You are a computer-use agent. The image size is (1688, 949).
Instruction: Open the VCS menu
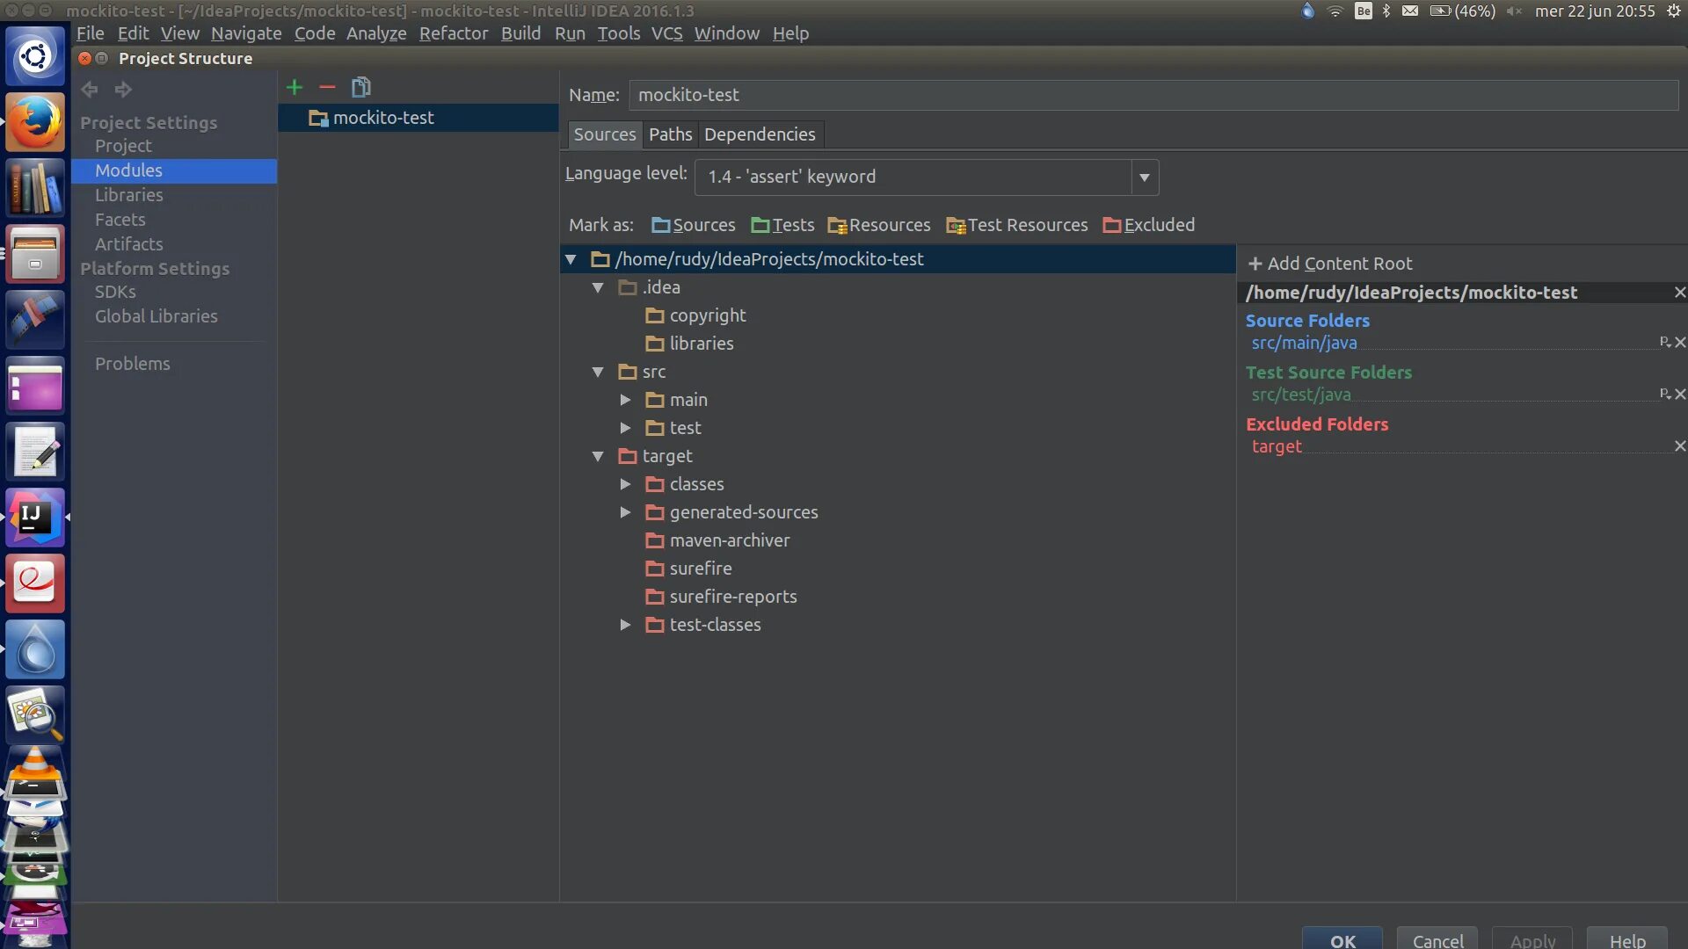point(666,33)
